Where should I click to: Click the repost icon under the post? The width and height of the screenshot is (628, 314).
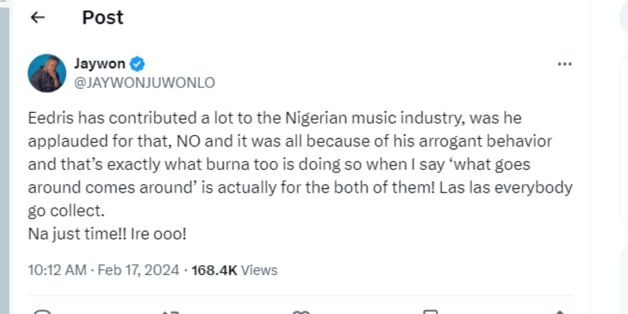click(171, 312)
